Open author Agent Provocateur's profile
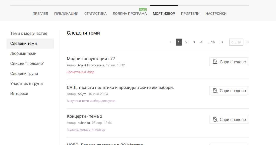Viewport: 276px width, 145px height. coord(91,65)
